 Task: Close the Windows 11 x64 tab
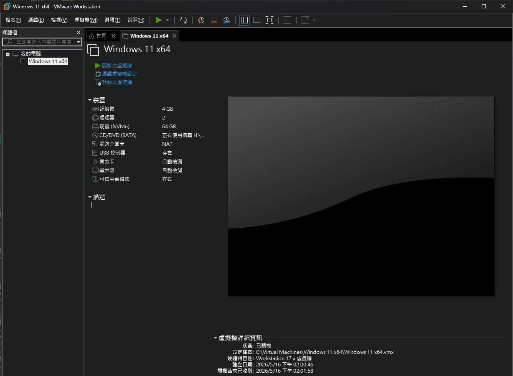pos(175,36)
